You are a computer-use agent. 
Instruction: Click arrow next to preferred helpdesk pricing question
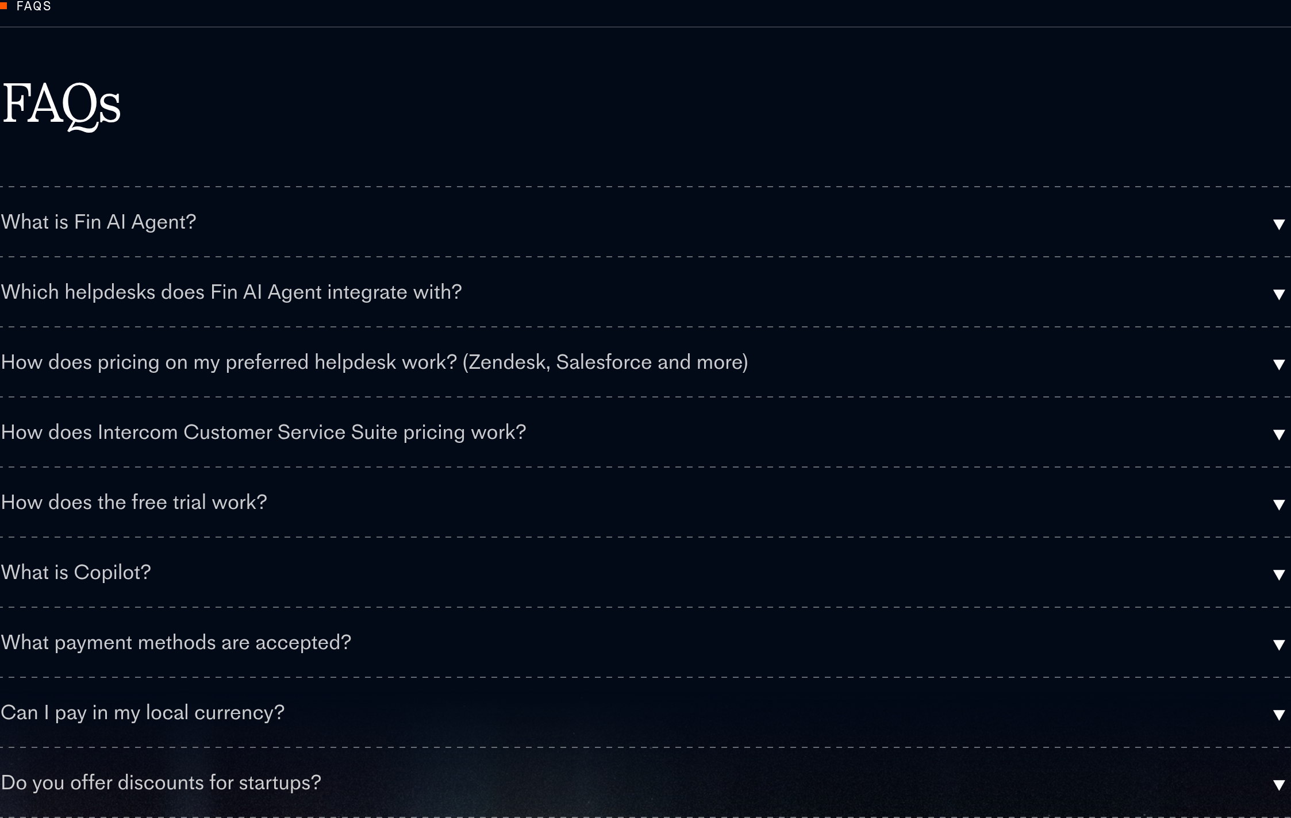(1279, 364)
